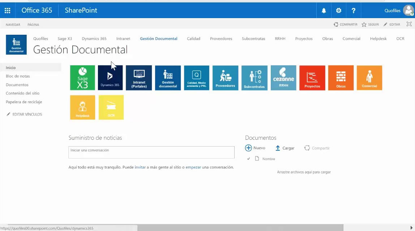Go to Subcontratas in top navigation
The image size is (415, 231).
pyautogui.click(x=253, y=38)
